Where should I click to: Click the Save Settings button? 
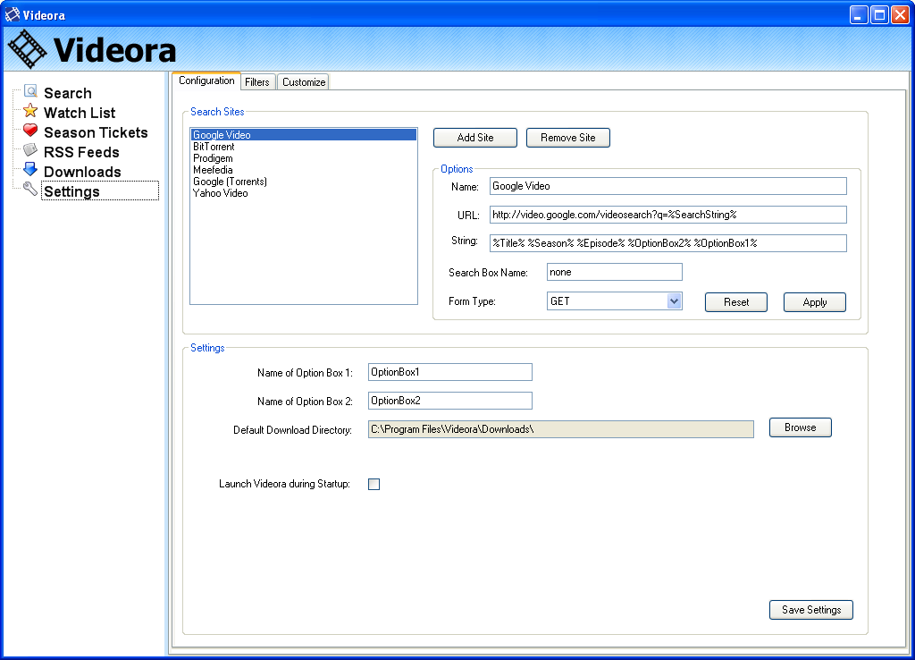811,610
